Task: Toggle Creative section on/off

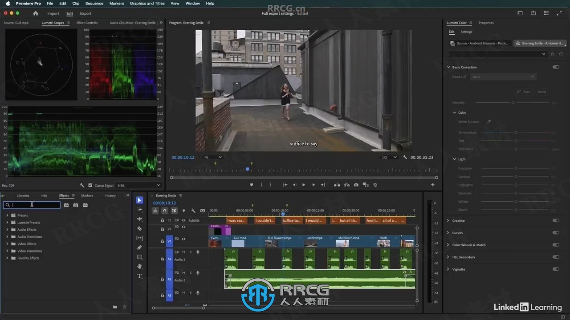Action: pyautogui.click(x=556, y=220)
